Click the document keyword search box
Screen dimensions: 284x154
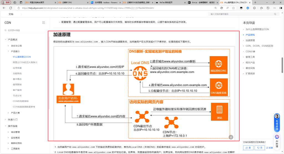click(x=243, y=14)
